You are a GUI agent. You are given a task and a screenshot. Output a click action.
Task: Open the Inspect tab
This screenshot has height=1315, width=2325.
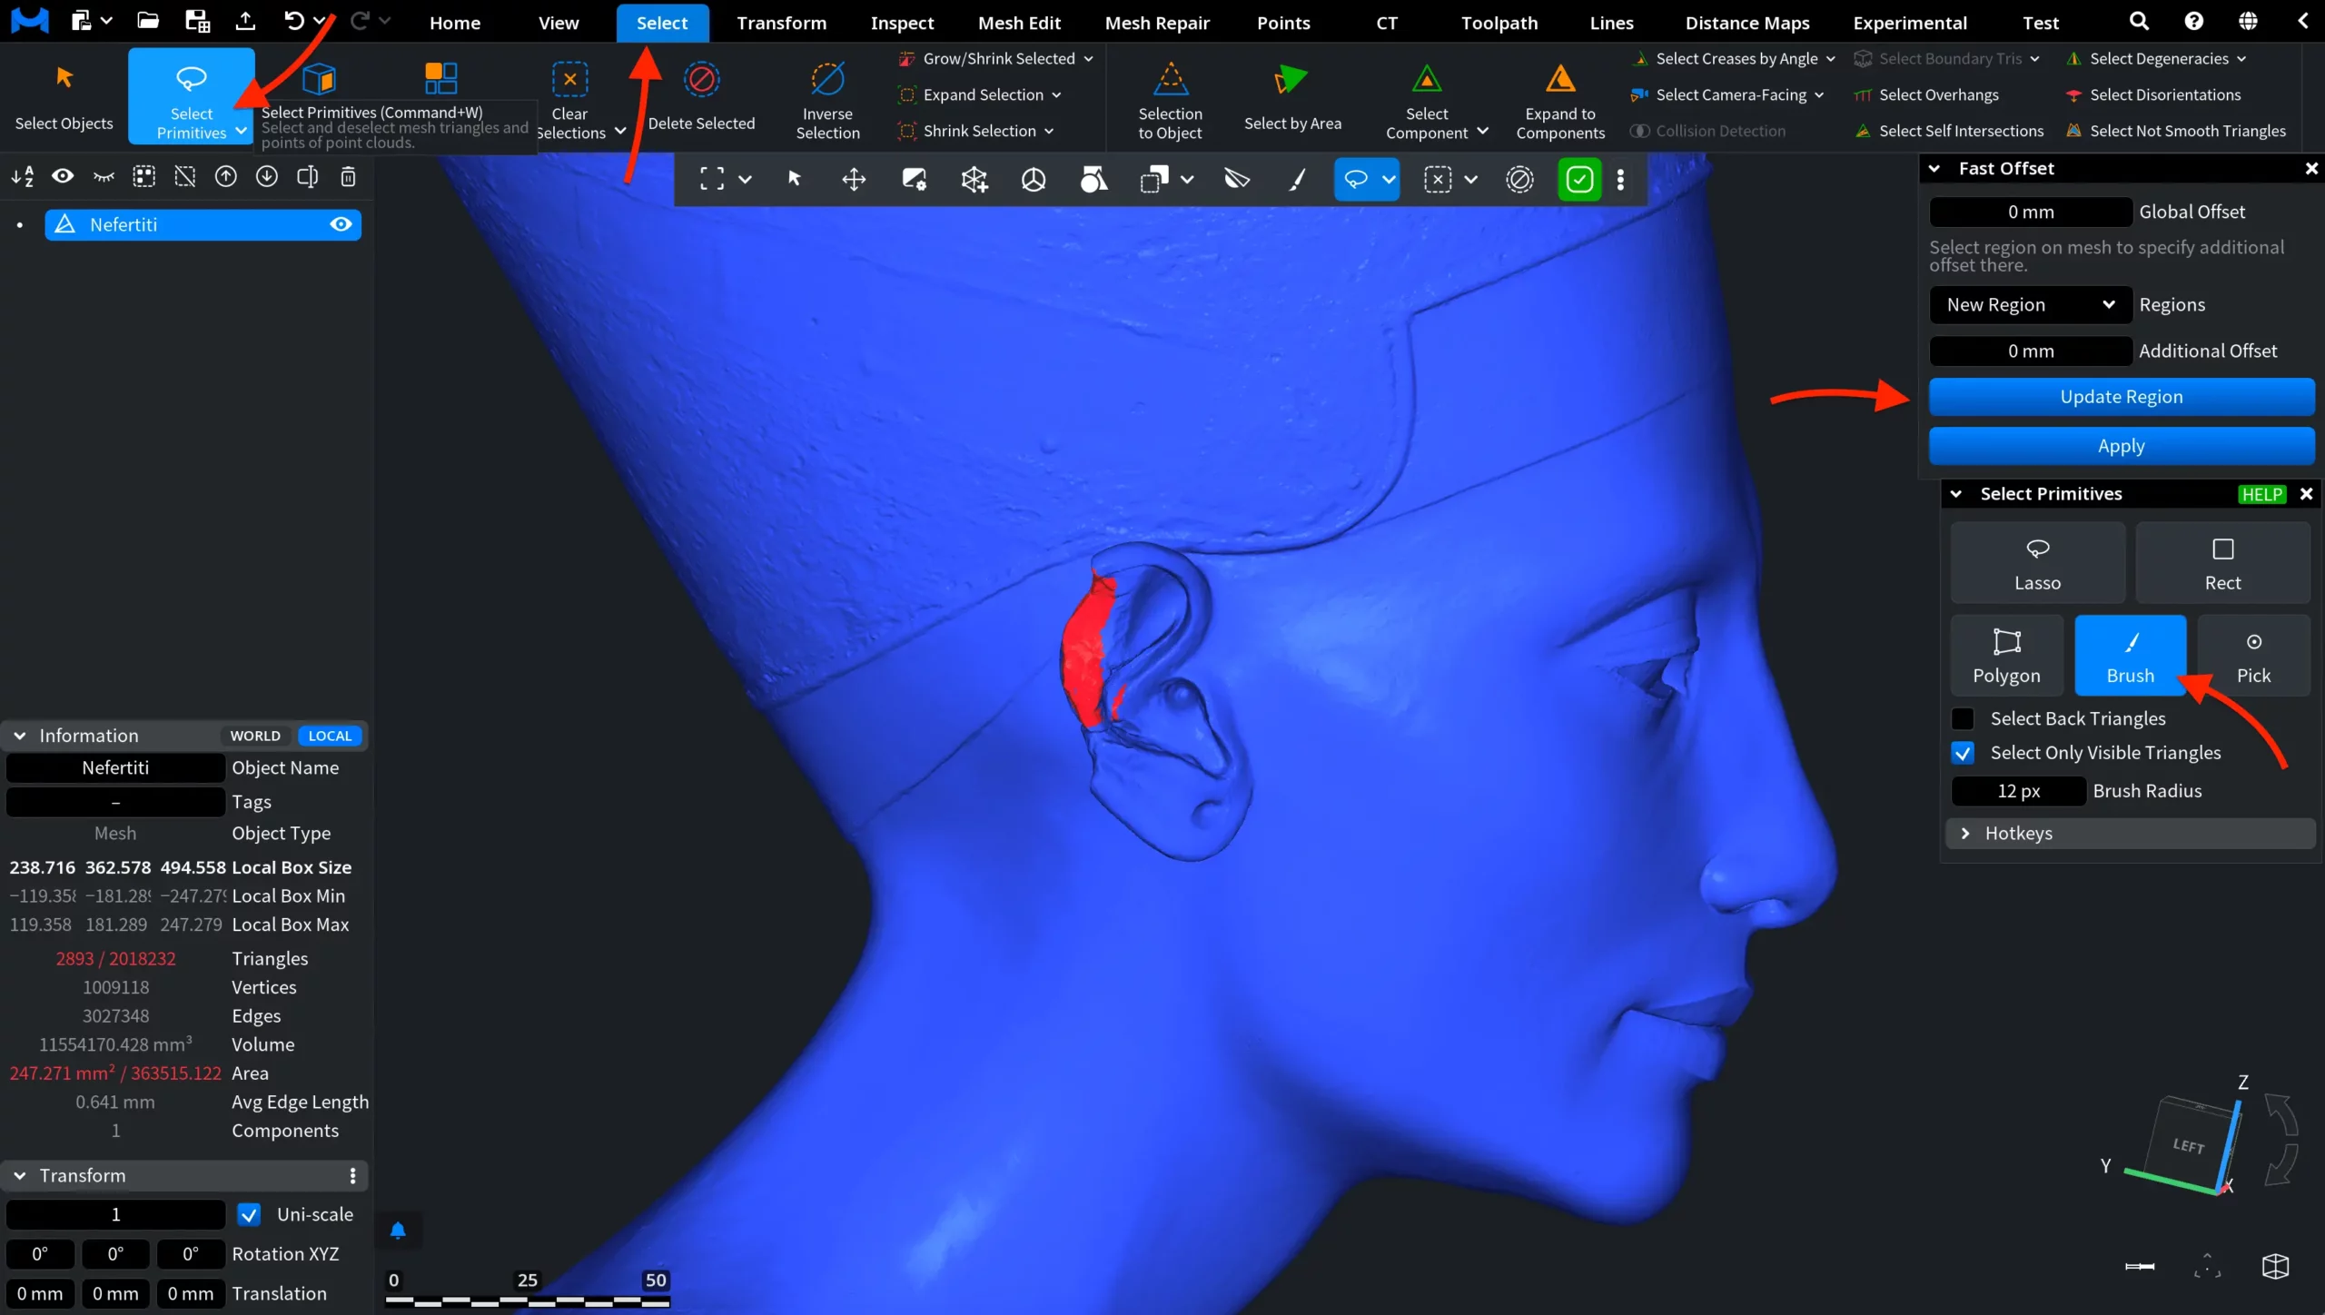pyautogui.click(x=902, y=23)
